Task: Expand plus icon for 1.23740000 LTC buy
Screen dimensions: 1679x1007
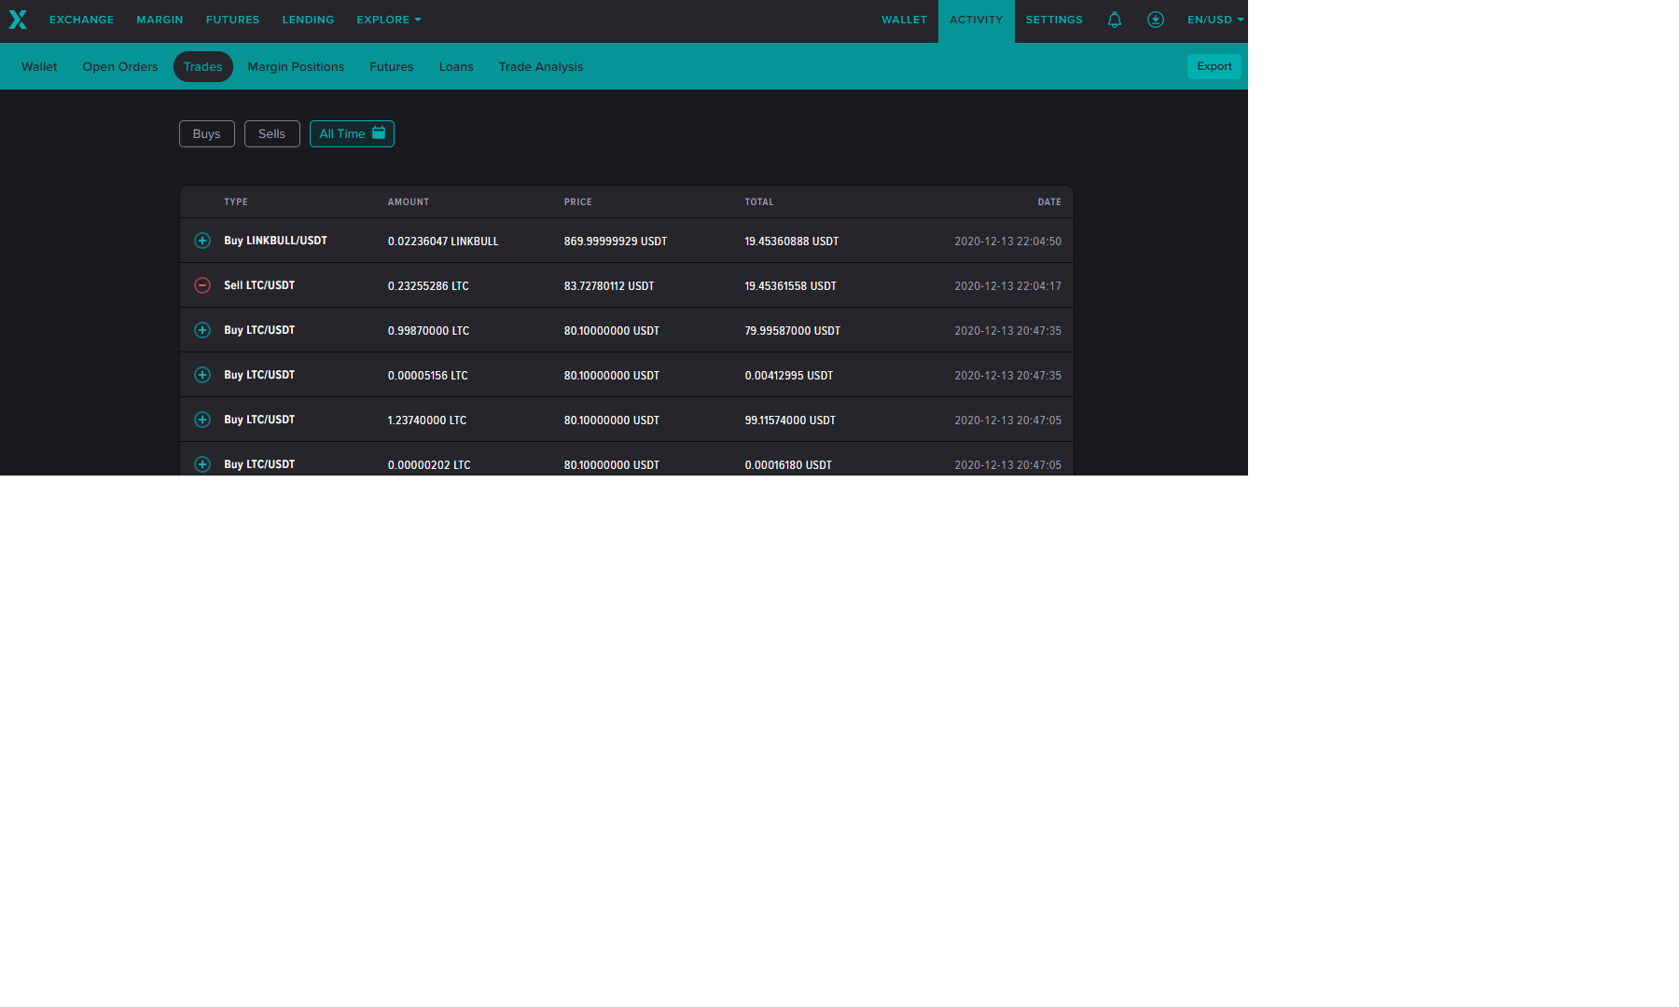Action: tap(202, 420)
